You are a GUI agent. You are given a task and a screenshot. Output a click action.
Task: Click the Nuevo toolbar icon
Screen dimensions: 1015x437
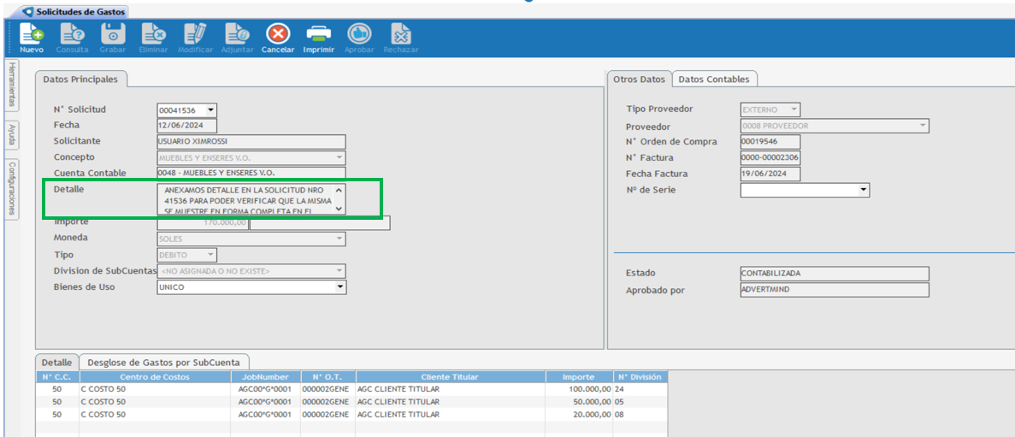[31, 33]
